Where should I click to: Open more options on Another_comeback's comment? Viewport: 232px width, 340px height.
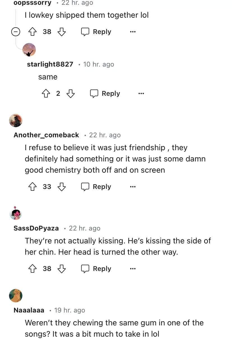pos(133,187)
